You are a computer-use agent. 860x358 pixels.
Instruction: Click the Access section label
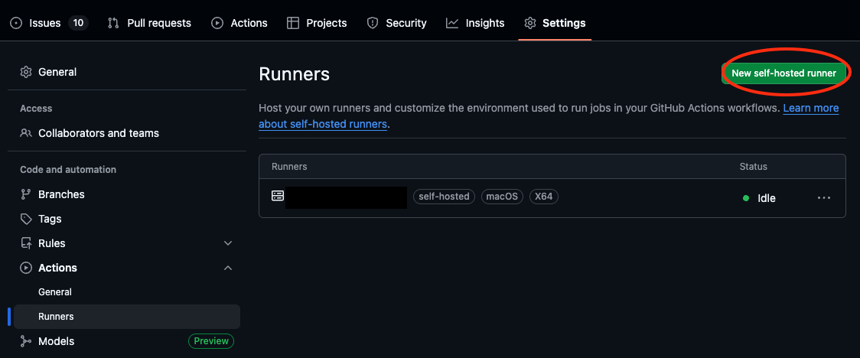(36, 109)
